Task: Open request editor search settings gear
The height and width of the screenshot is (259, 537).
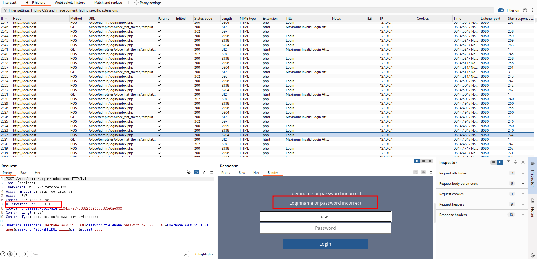Action: [x=10, y=254]
